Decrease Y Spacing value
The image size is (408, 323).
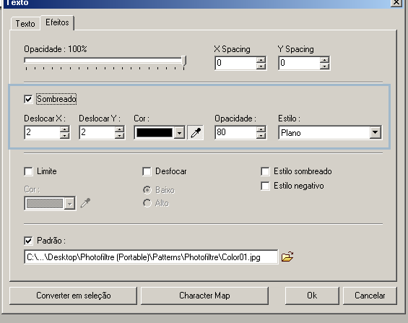[x=324, y=66]
